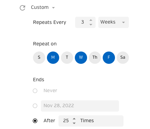Toggle Sunday in Repeat on
The height and width of the screenshot is (129, 150).
[x=39, y=58]
